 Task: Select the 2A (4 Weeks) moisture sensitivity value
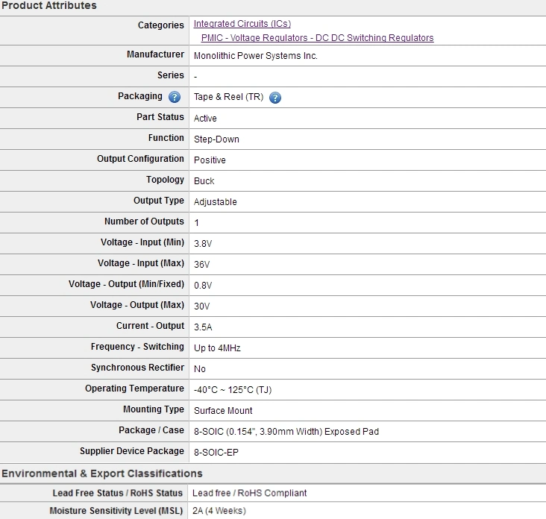pyautogui.click(x=219, y=511)
